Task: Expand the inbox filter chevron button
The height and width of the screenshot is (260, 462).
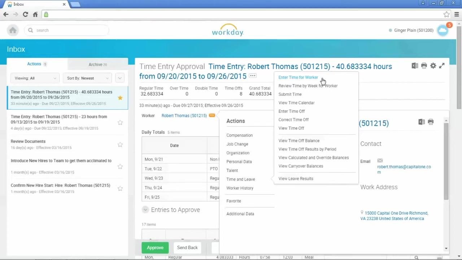Action: [x=120, y=78]
